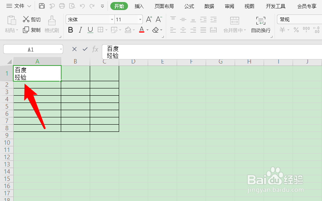The height and width of the screenshot is (201, 322).
Task: Confirm cell entry with checkmark
Action: tap(85, 49)
